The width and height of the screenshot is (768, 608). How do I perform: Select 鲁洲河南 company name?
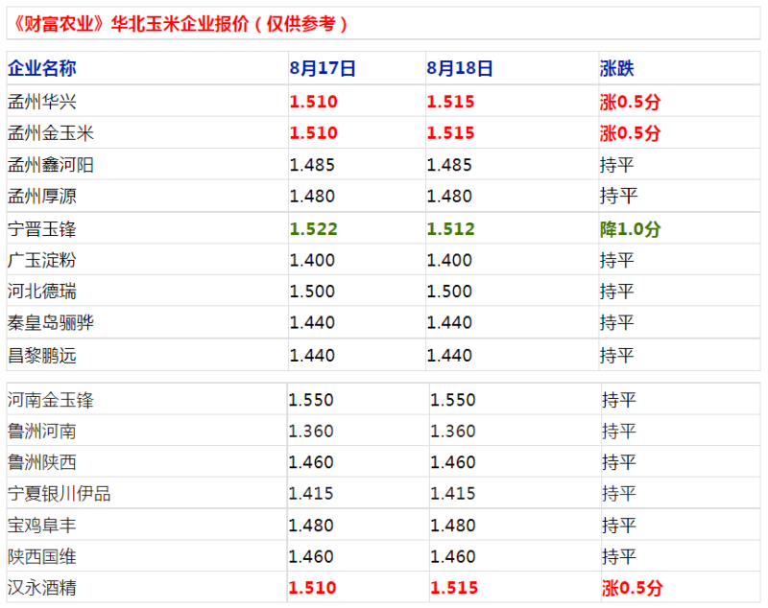tap(42, 431)
